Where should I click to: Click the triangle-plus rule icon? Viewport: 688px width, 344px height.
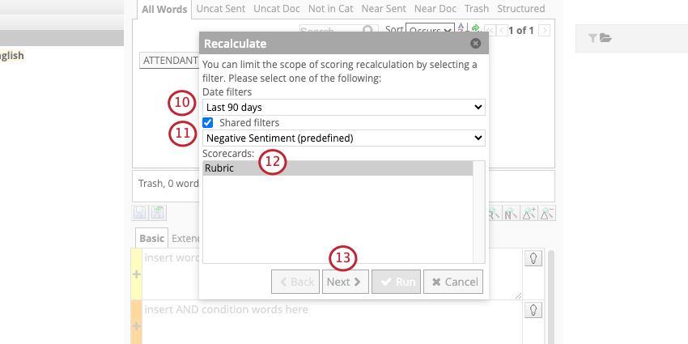[529, 213]
